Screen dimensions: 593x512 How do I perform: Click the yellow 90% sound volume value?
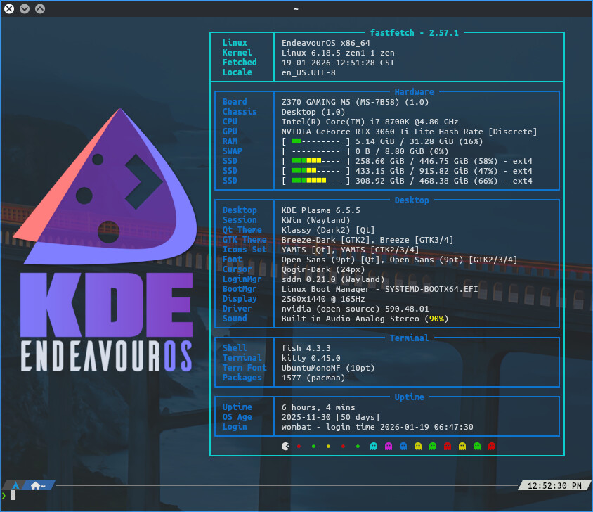coord(437,319)
